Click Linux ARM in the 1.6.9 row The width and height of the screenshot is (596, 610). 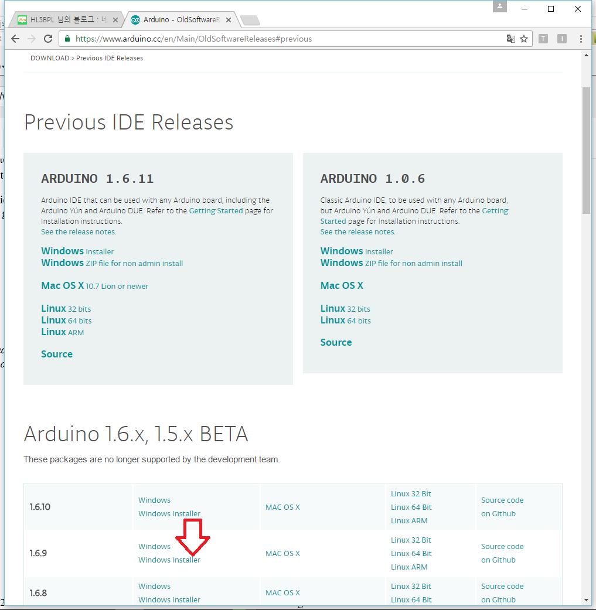pyautogui.click(x=409, y=567)
